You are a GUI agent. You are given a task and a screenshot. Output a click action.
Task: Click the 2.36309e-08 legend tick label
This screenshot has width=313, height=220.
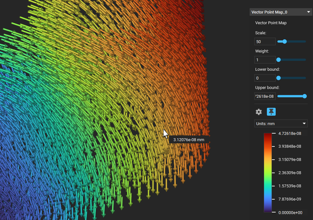pos(290,173)
